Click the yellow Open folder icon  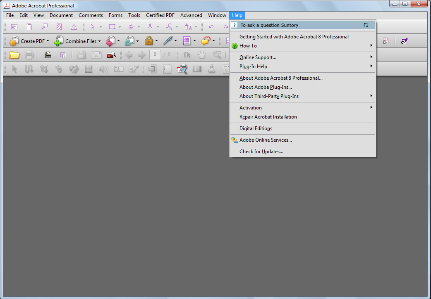click(14, 55)
